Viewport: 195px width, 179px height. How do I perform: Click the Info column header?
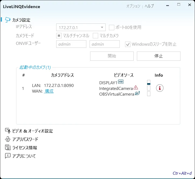tap(159, 75)
